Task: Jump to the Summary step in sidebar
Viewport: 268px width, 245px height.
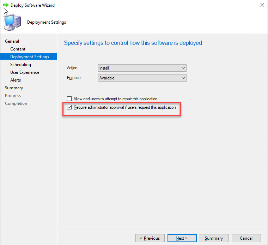Action: 14,88
